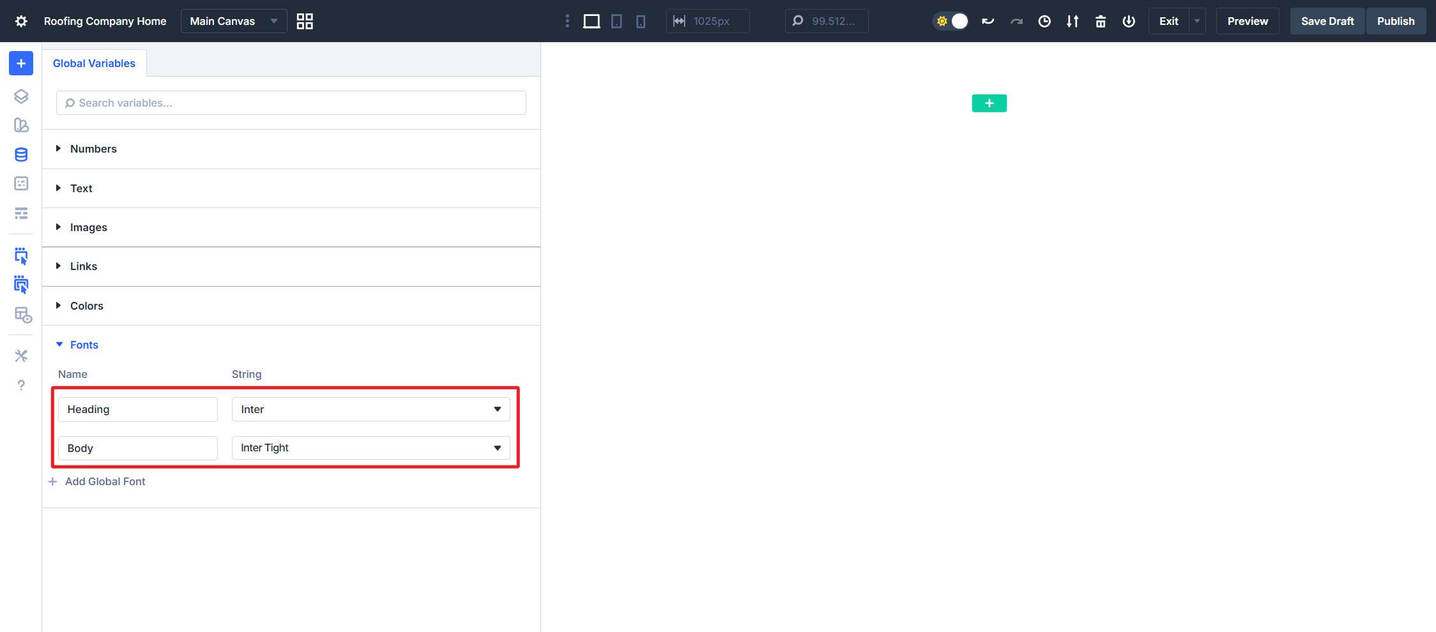Switch to tablet viewport view

[x=616, y=20]
